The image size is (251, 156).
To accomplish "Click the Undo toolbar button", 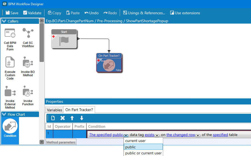I will point(91,13).
